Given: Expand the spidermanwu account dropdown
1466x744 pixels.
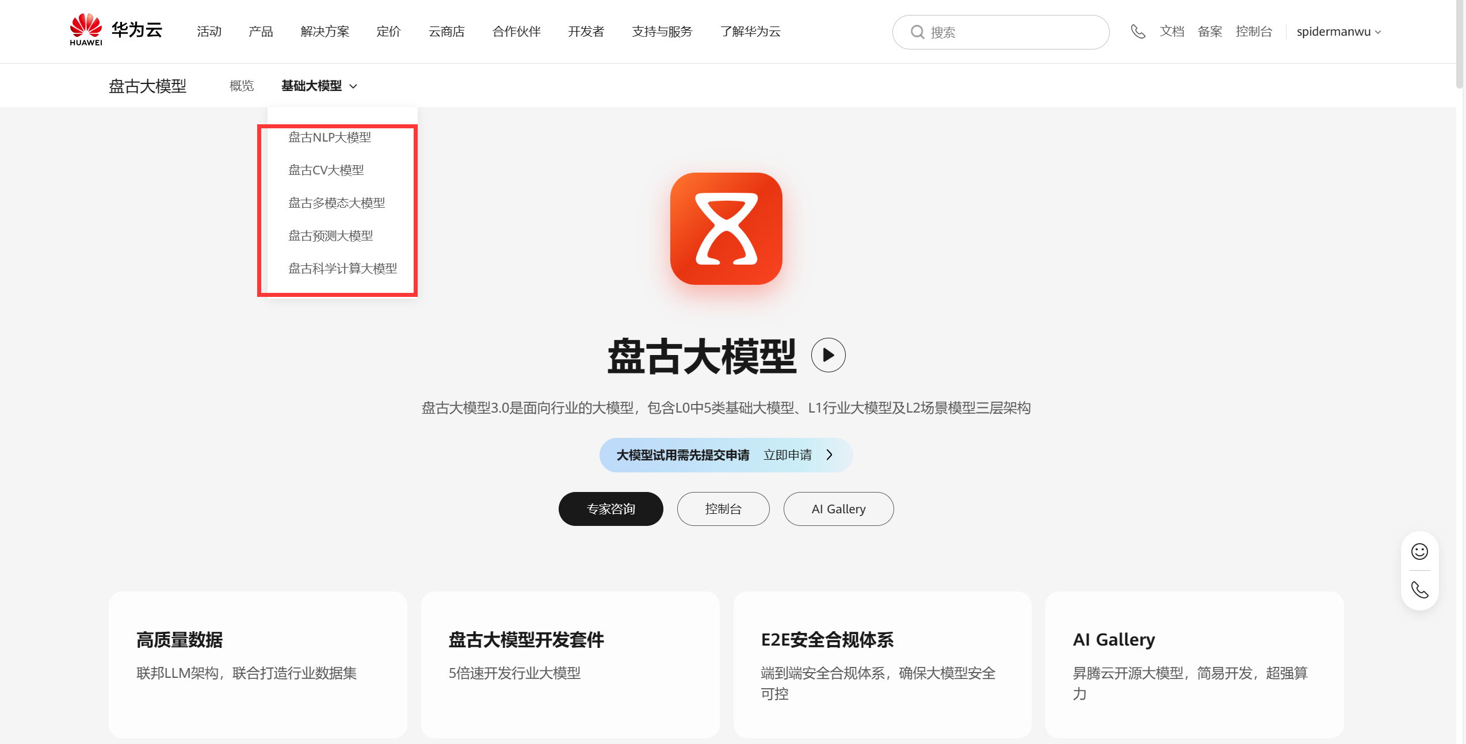Looking at the screenshot, I should (x=1338, y=32).
